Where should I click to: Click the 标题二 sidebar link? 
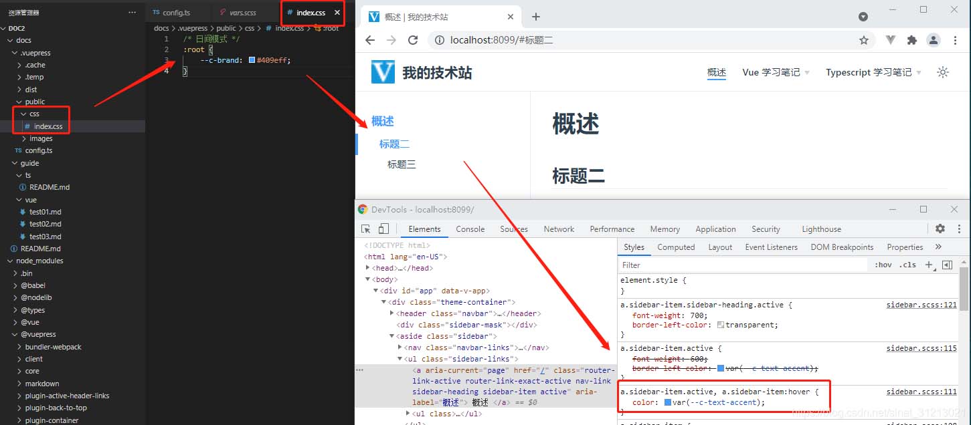pos(394,144)
